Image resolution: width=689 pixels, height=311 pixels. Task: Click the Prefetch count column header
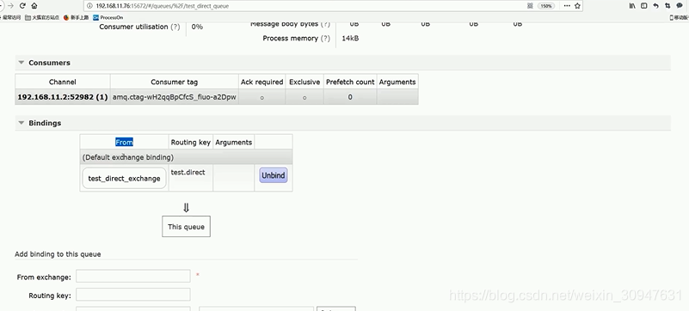click(350, 82)
